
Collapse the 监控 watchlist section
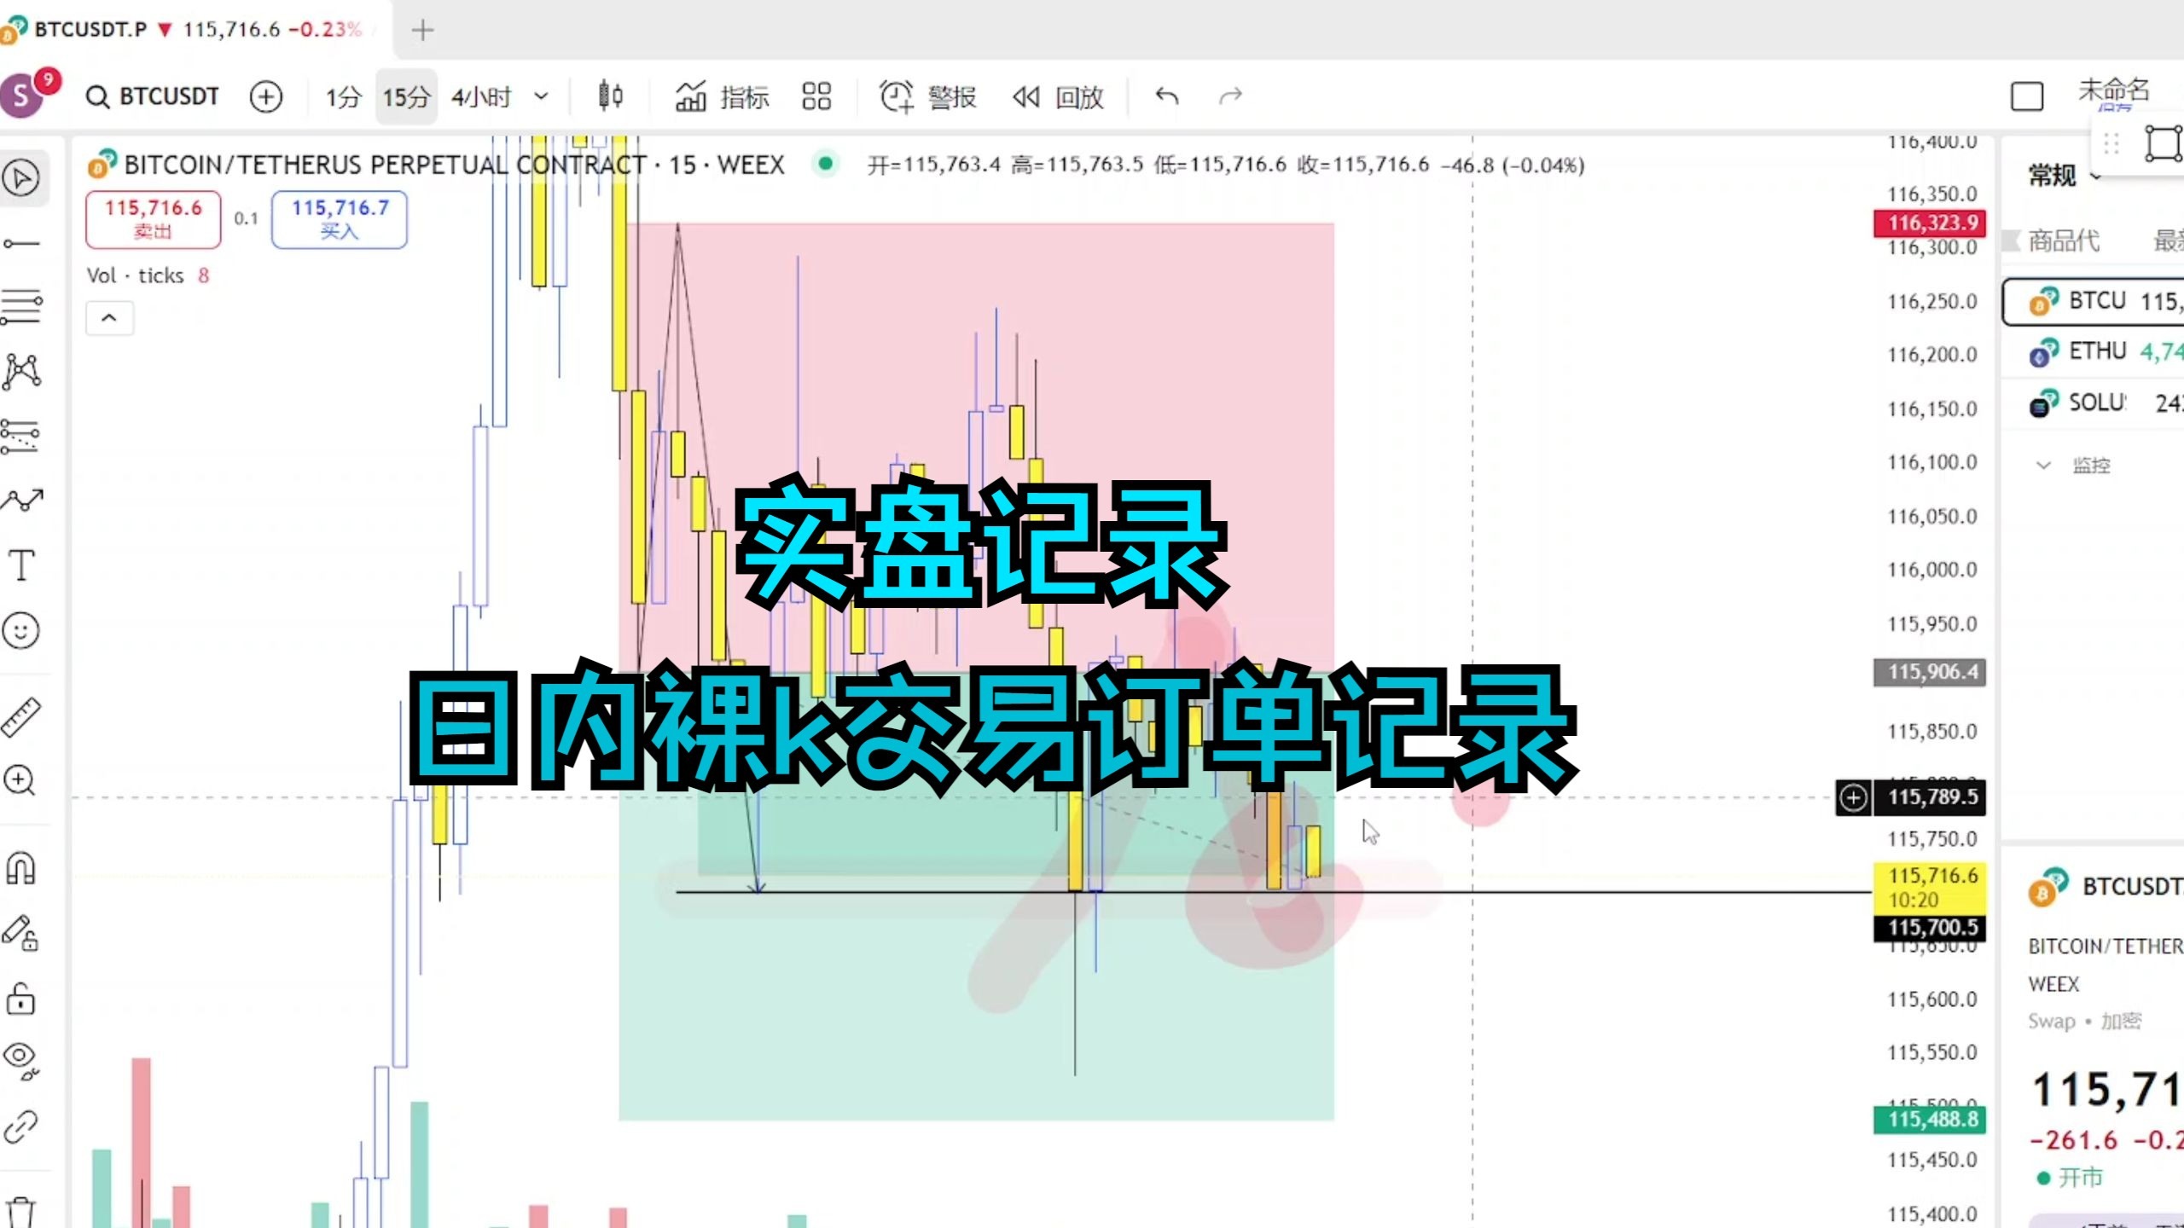[2044, 466]
